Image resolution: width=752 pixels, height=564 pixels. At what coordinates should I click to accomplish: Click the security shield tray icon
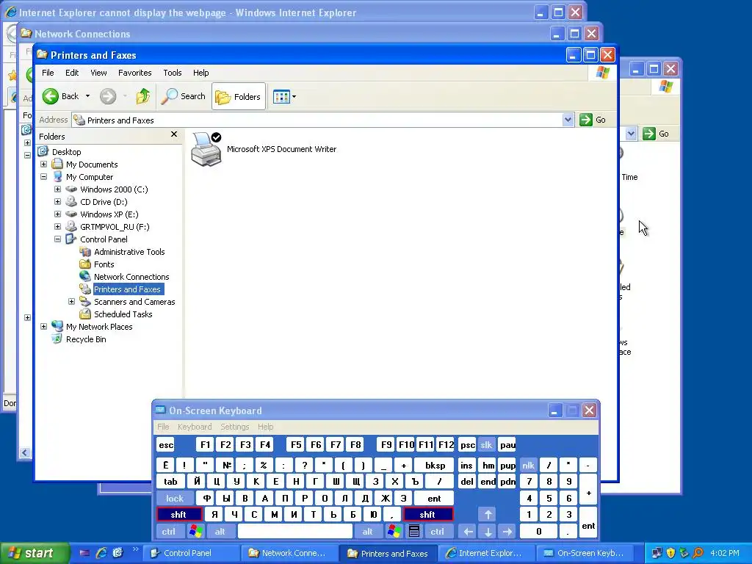670,553
